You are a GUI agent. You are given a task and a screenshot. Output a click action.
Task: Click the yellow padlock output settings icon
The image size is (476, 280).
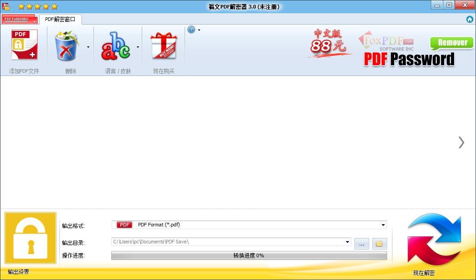(30, 238)
